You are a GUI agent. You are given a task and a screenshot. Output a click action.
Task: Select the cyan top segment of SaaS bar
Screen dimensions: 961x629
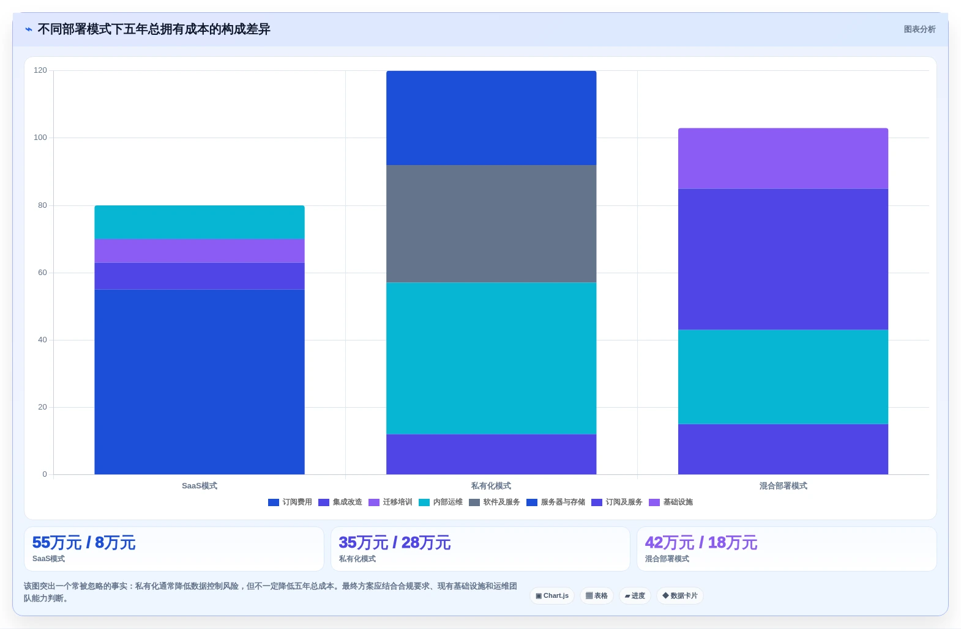click(200, 223)
